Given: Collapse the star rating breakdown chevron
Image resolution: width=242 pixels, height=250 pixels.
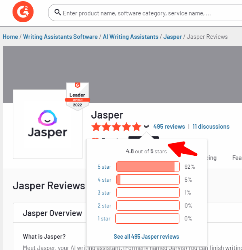Looking at the screenshot, I should click(146, 127).
